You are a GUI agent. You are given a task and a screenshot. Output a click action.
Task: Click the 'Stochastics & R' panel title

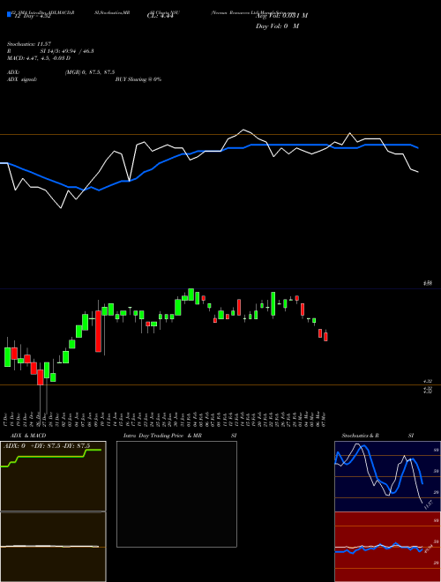click(360, 436)
